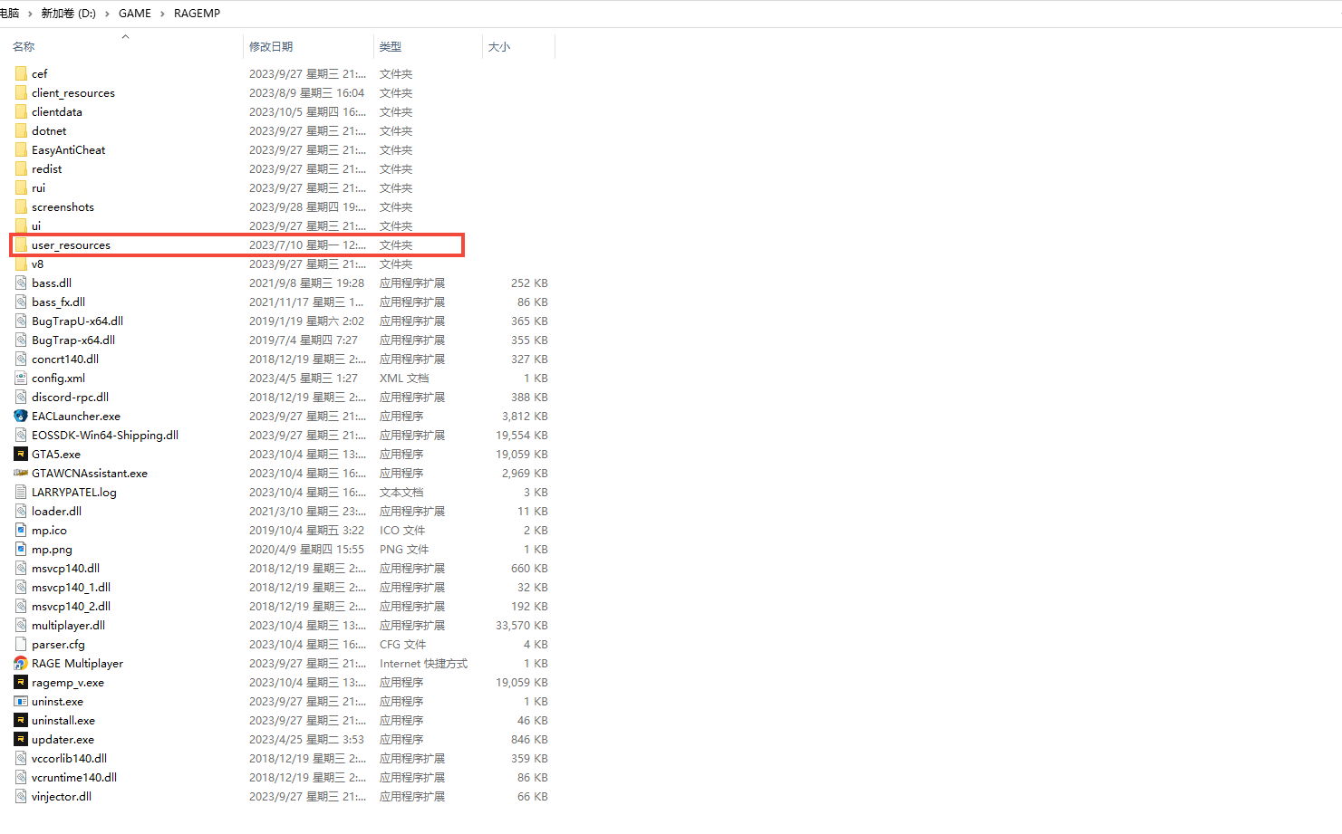Viewport: 1342px width, 834px height.
Task: Select the RAGE Multiplayer shortcut icon
Action: tap(21, 663)
